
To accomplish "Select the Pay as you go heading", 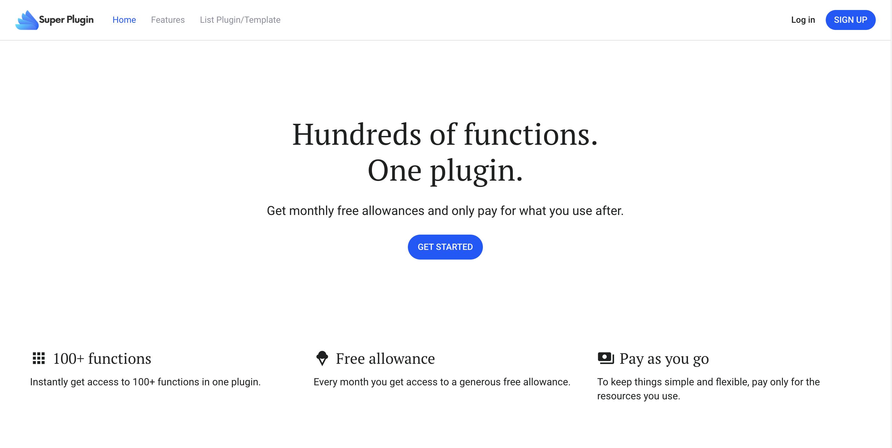I will (664, 358).
